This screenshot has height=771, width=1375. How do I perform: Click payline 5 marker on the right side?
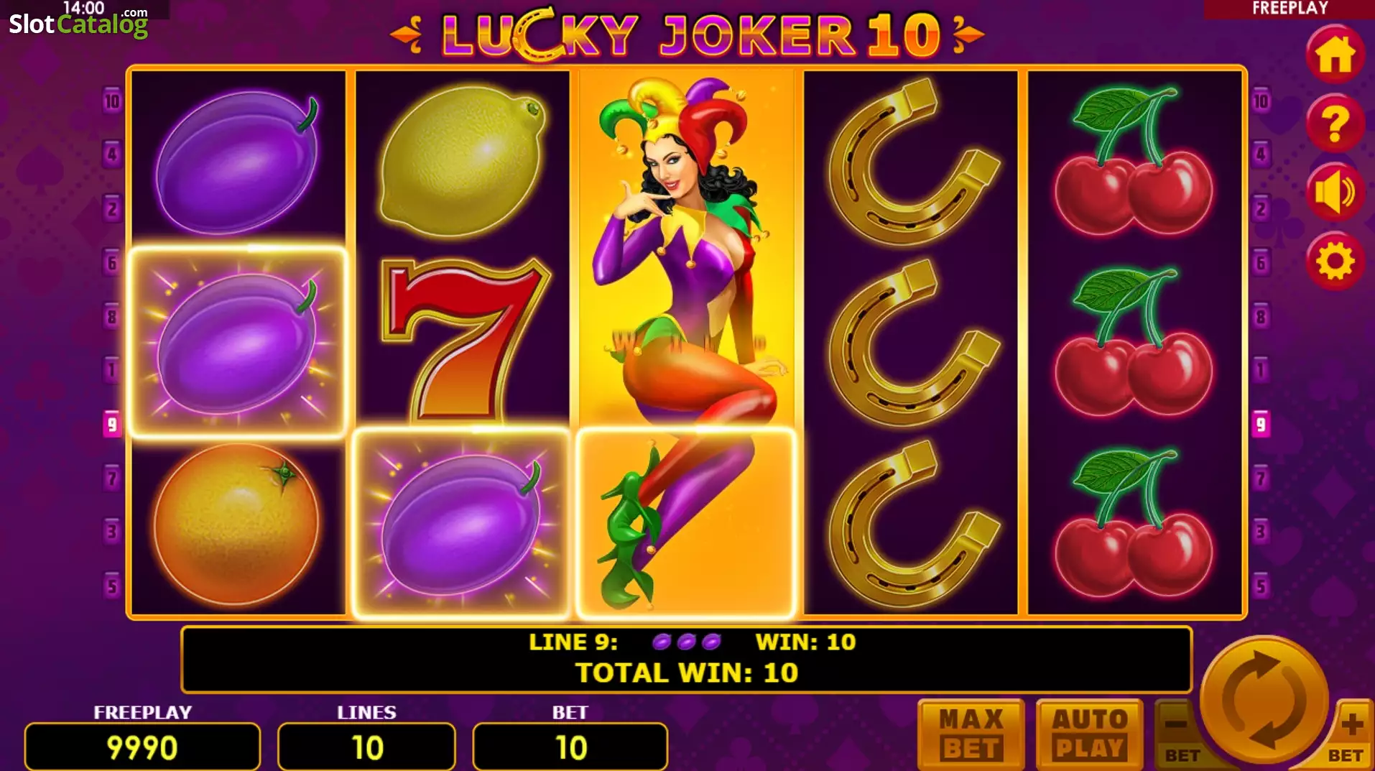[1261, 586]
